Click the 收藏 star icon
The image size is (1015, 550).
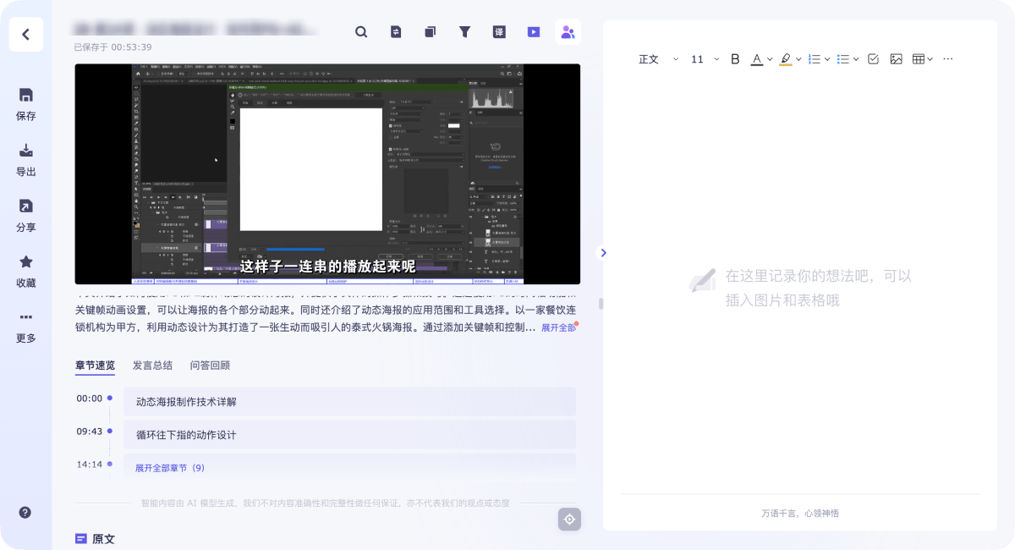point(26,261)
